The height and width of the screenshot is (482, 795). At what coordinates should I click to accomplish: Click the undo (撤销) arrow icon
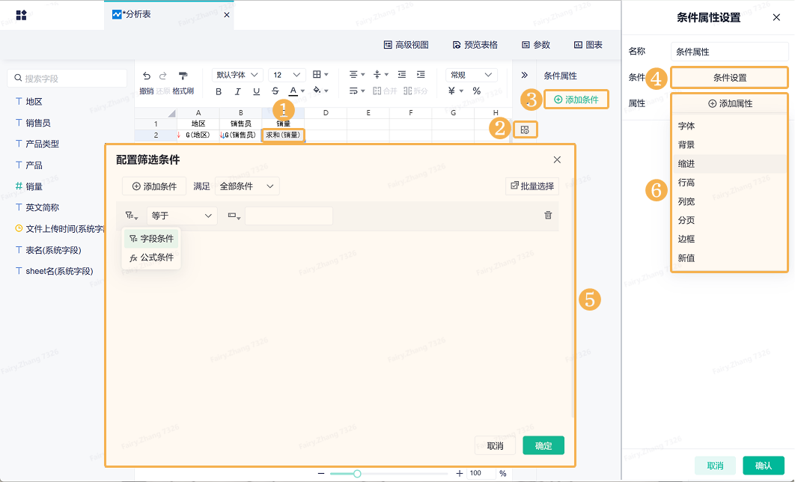pos(147,76)
